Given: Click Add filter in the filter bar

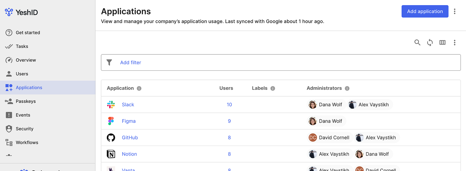Looking at the screenshot, I should coord(131,62).
